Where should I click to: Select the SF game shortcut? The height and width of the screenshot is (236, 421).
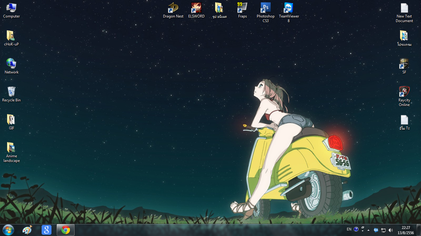[404, 66]
